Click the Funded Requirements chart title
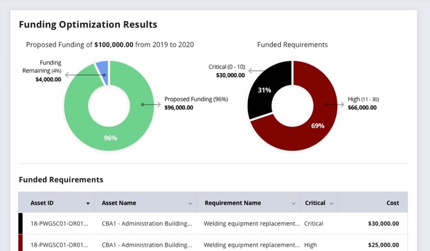430x251 pixels. click(x=292, y=45)
